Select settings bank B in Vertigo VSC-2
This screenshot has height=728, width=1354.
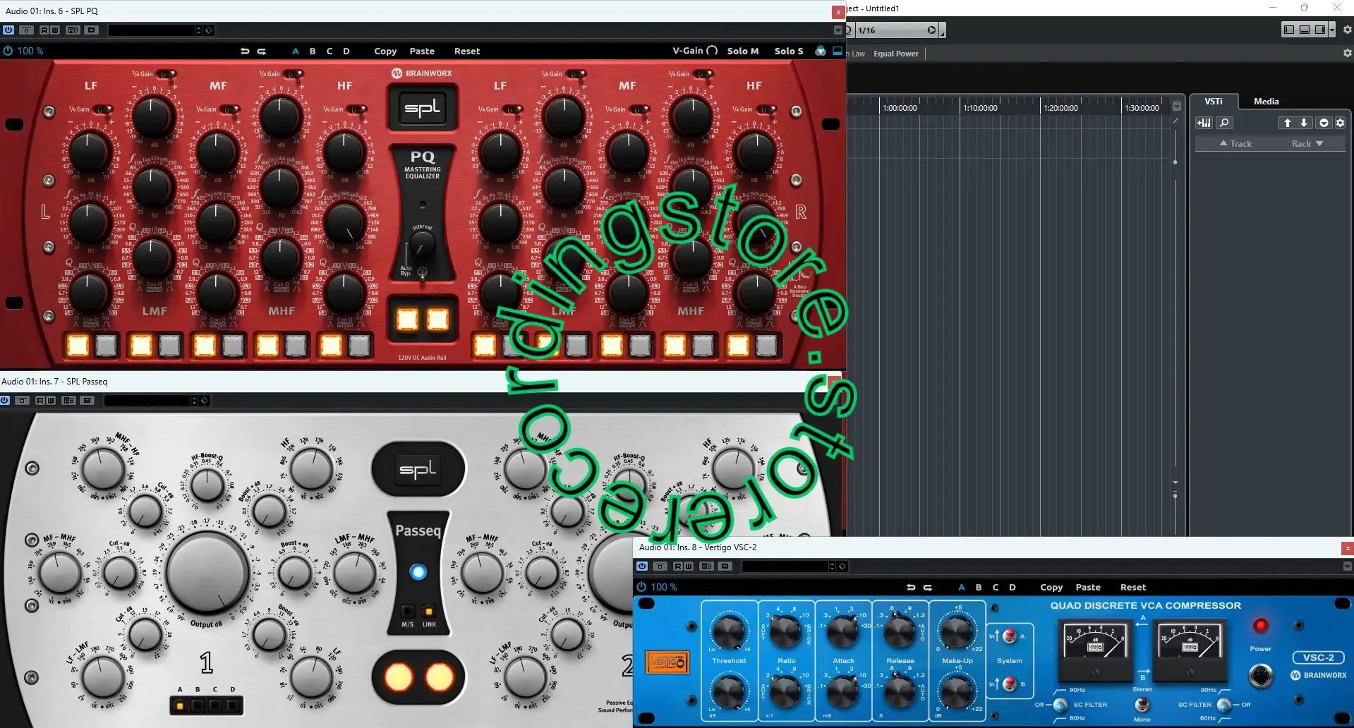[979, 587]
